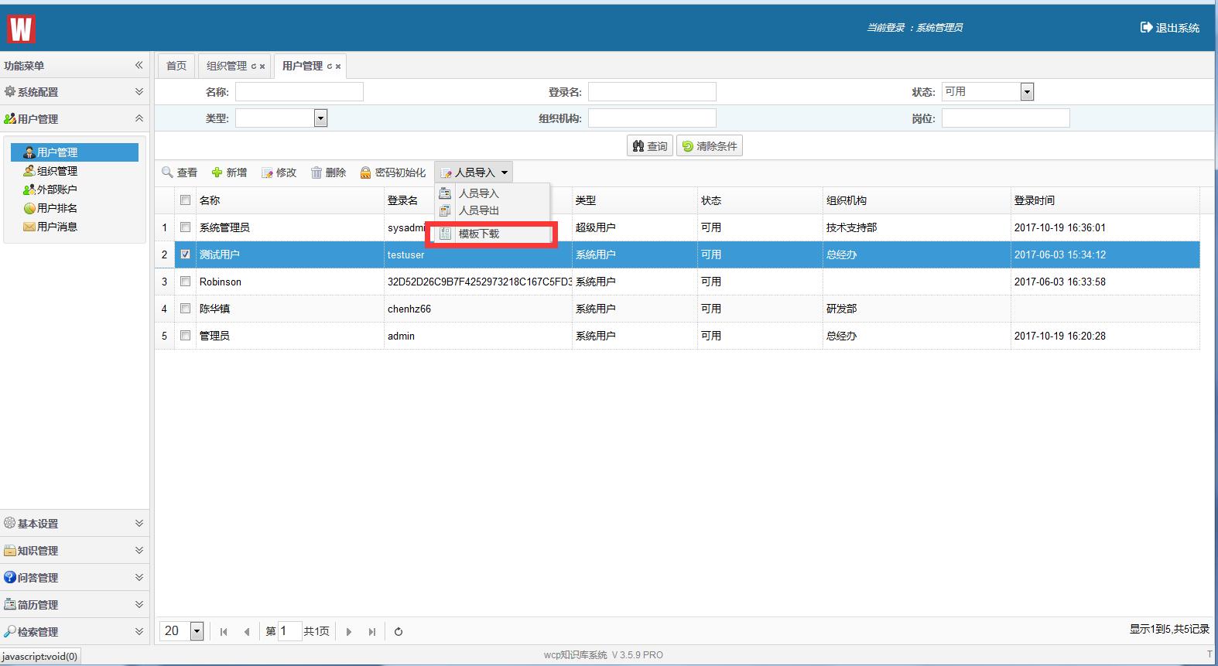Open the 状态 dropdown

pos(1027,92)
